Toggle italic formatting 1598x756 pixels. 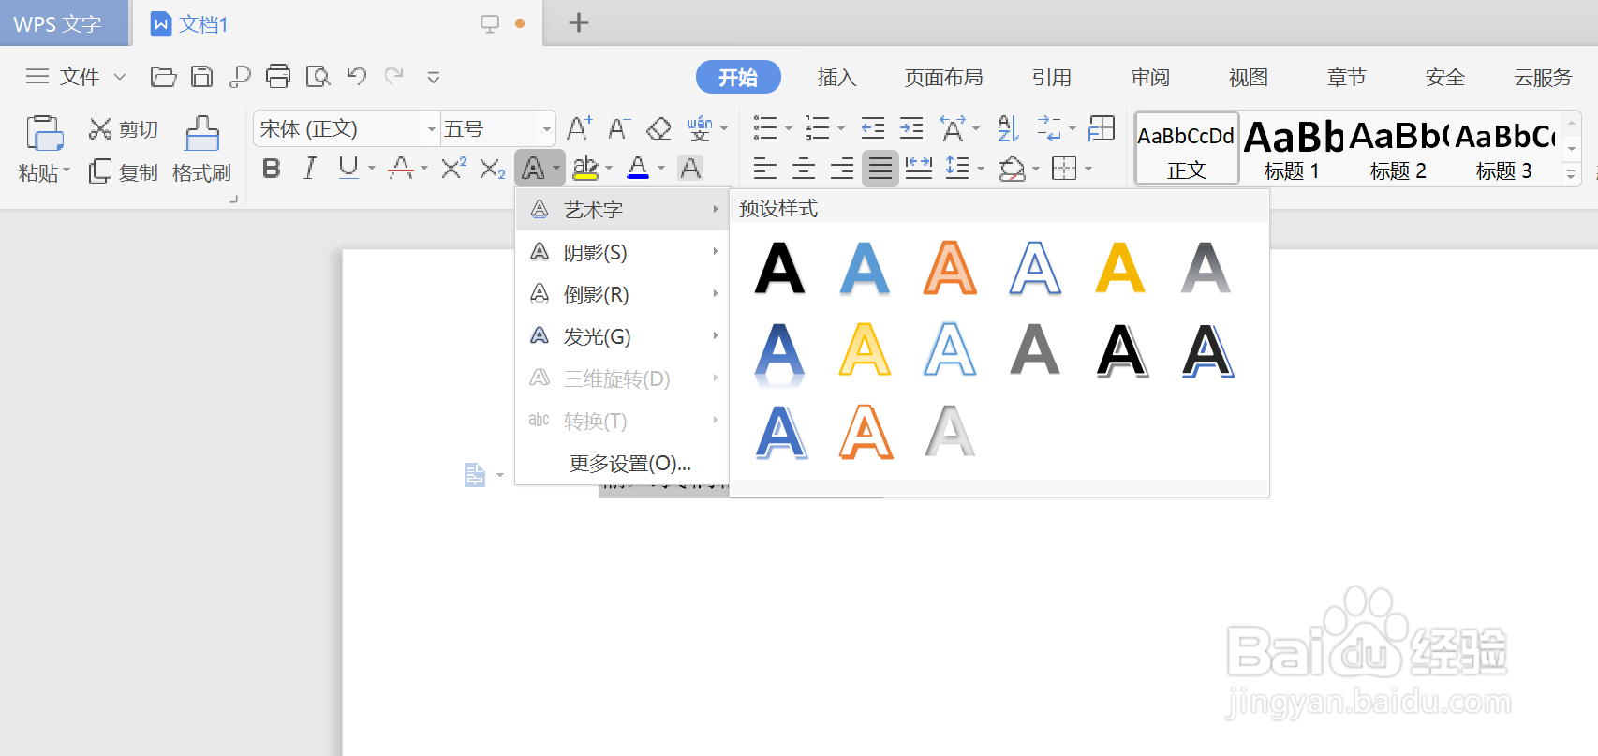[310, 169]
